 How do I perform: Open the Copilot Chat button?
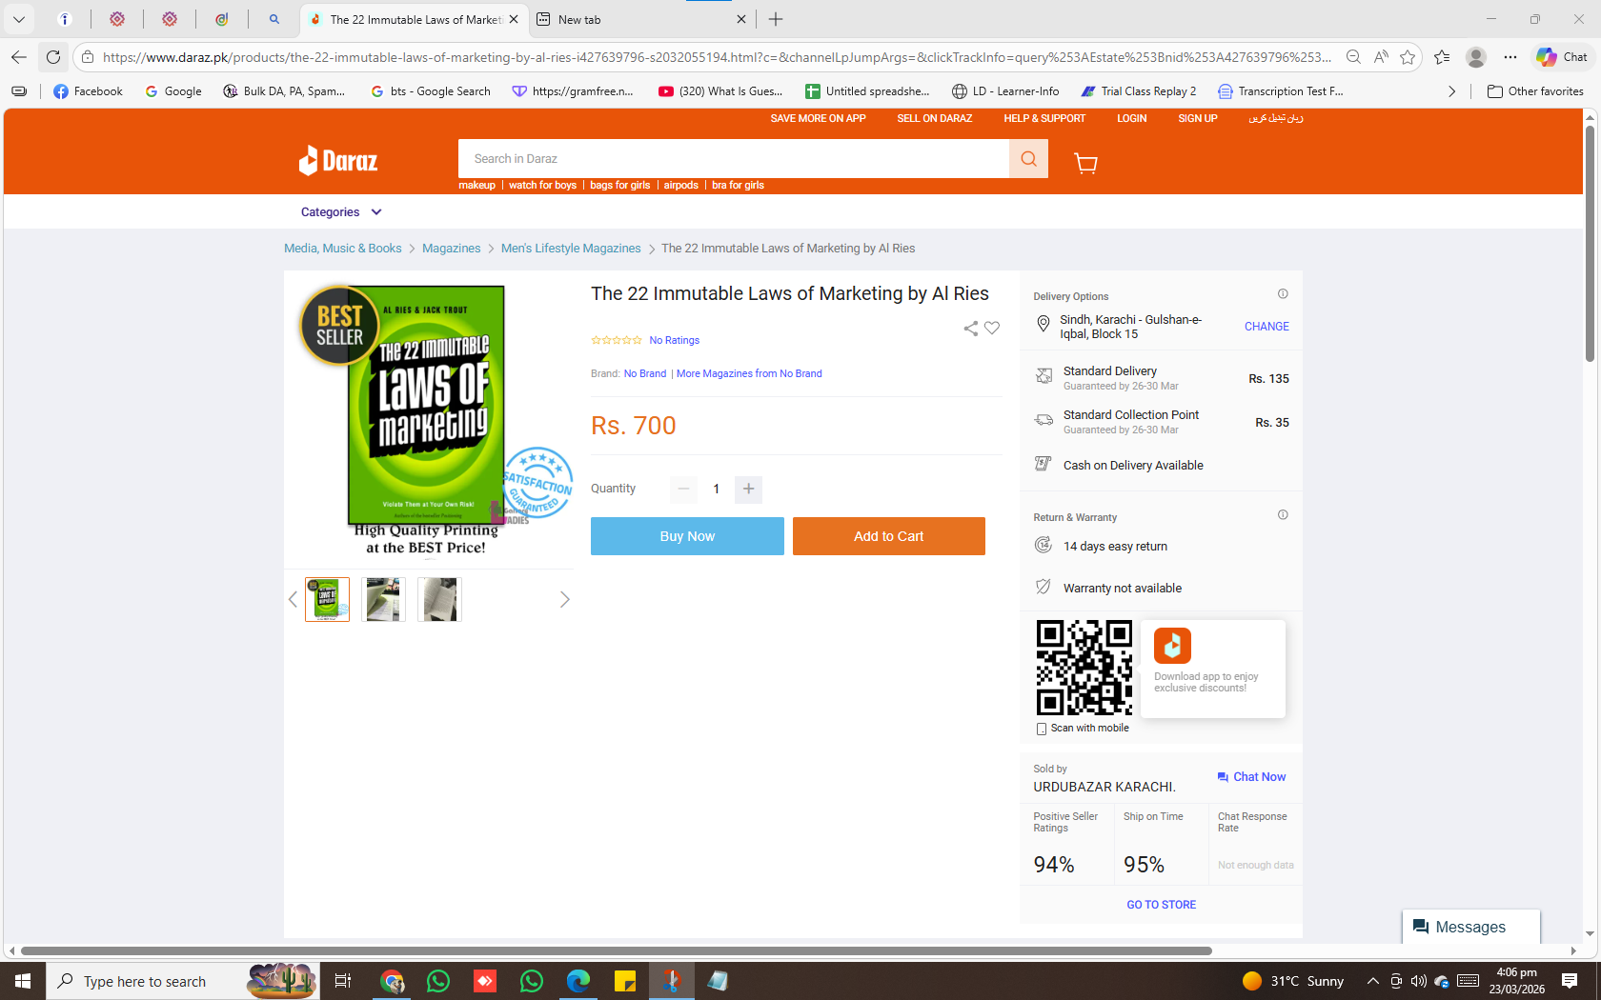pyautogui.click(x=1562, y=57)
